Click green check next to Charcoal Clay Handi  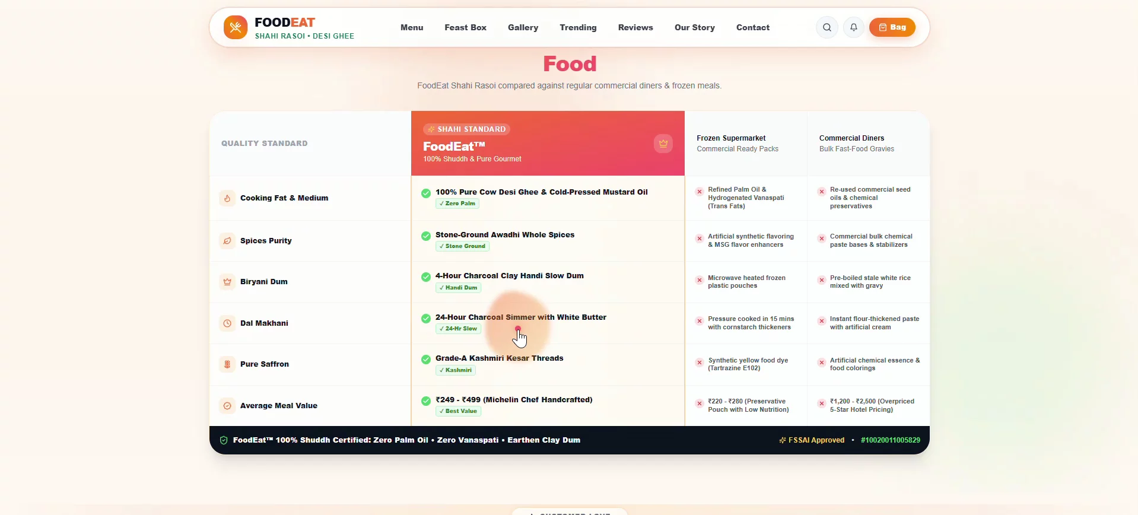tap(426, 276)
